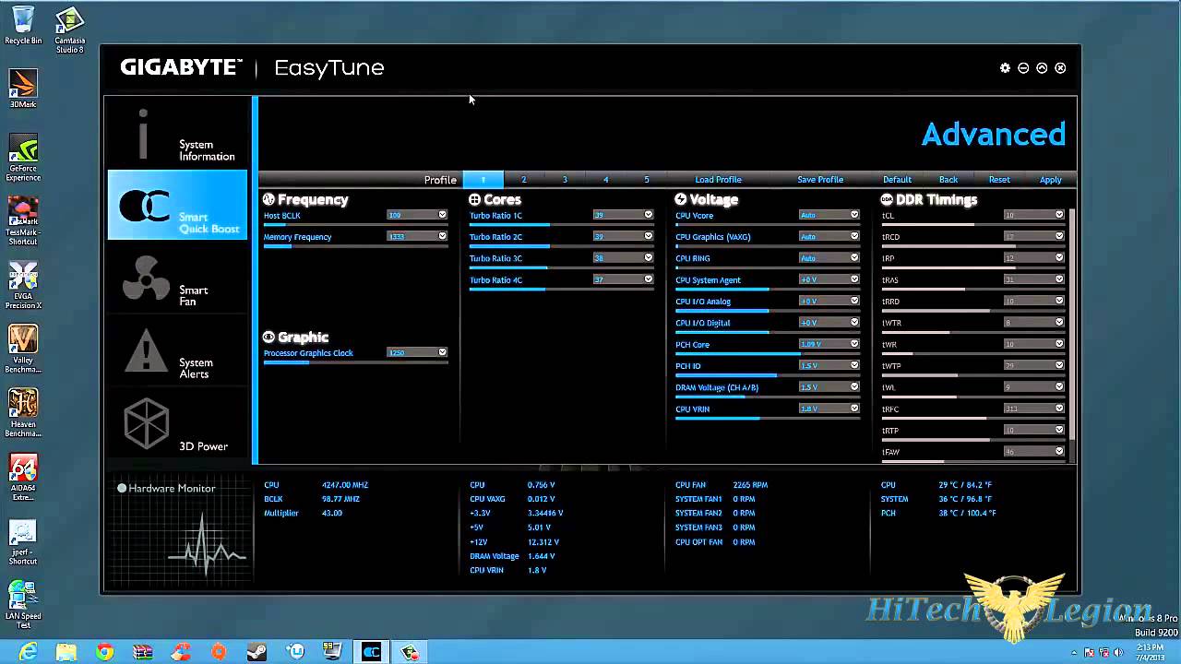Open WinRAR from the taskbar

point(143,652)
